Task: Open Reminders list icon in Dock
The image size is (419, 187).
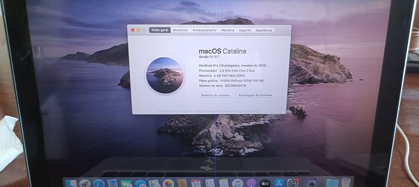Action: click(x=210, y=183)
